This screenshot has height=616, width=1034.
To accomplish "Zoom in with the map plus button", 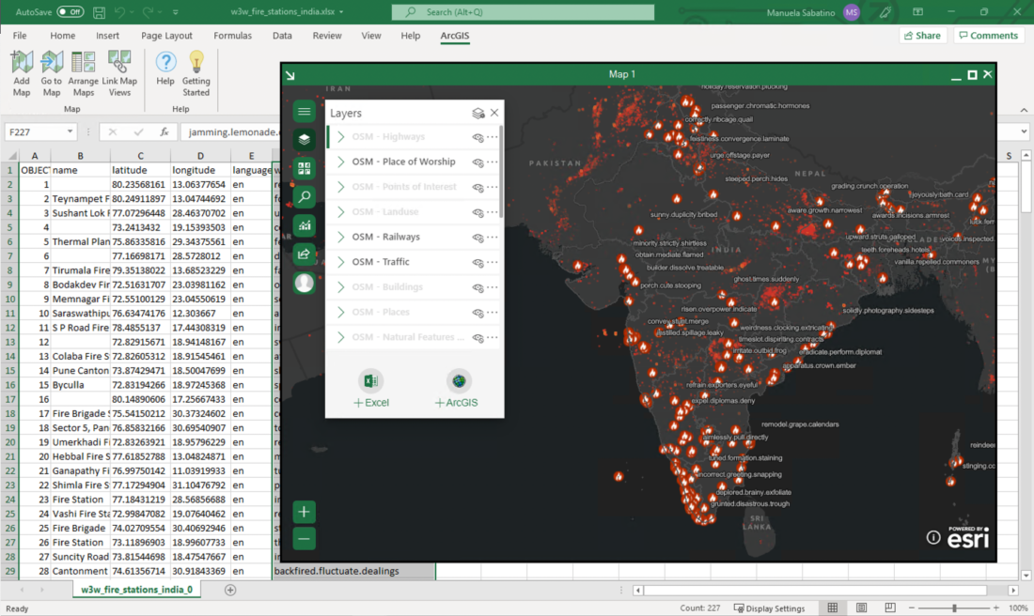I will [x=304, y=512].
